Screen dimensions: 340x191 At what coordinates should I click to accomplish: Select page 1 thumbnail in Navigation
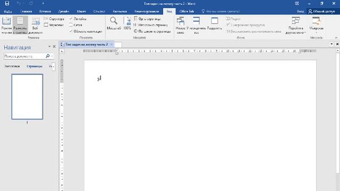27,97
